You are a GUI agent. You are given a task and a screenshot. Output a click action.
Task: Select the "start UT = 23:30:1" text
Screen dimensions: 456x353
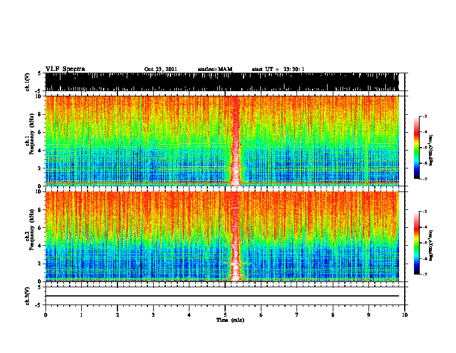(278, 69)
